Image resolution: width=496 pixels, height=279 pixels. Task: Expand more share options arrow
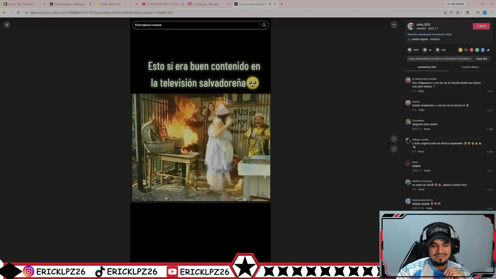click(488, 50)
